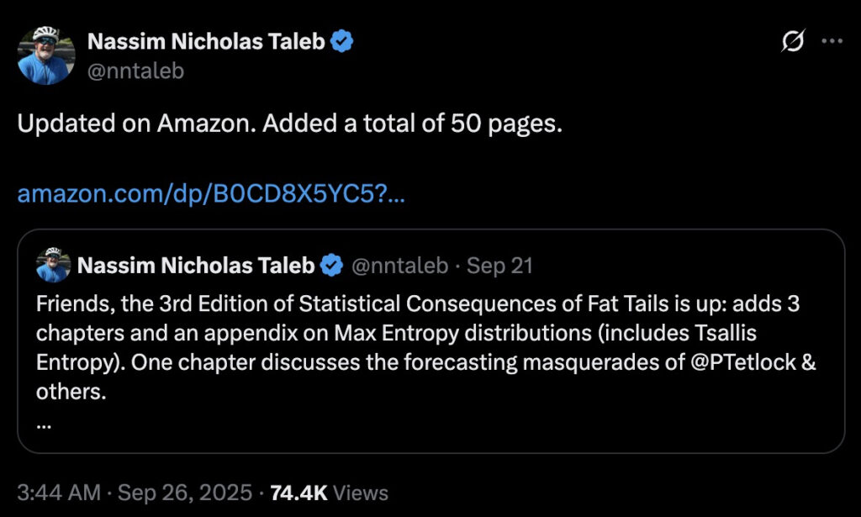Image resolution: width=861 pixels, height=517 pixels.
Task: Click the verified badge in the quoted tweet
Action: tap(331, 264)
